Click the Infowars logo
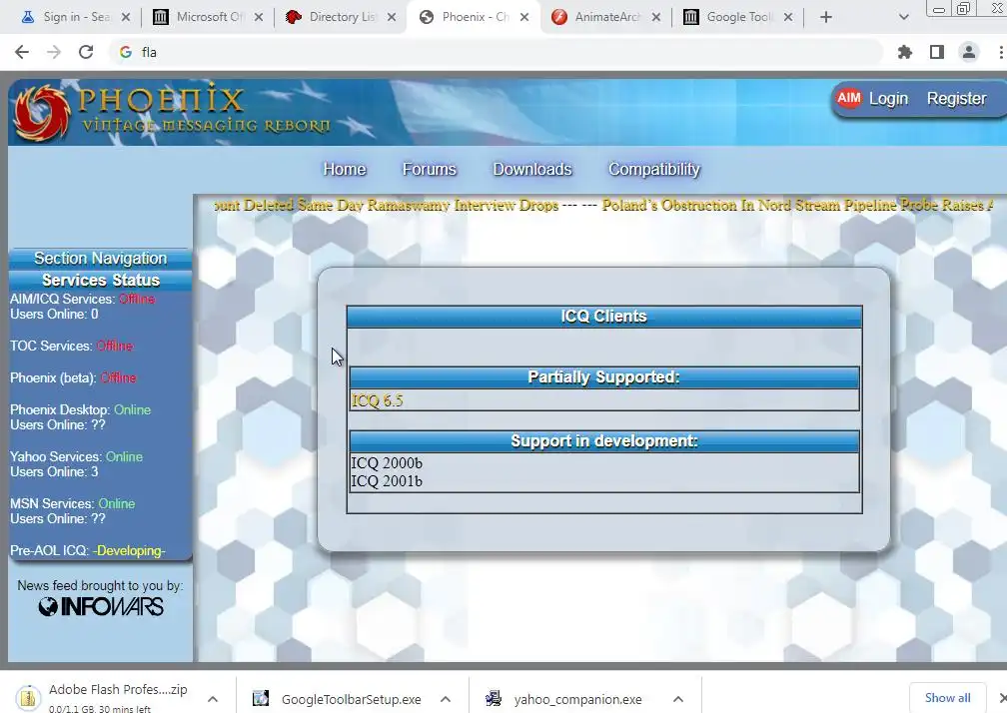This screenshot has width=1007, height=713. [101, 606]
